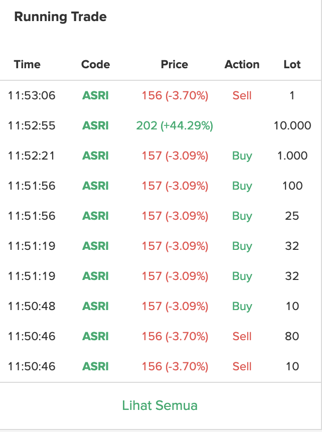Select the Time column header

[x=27, y=64]
